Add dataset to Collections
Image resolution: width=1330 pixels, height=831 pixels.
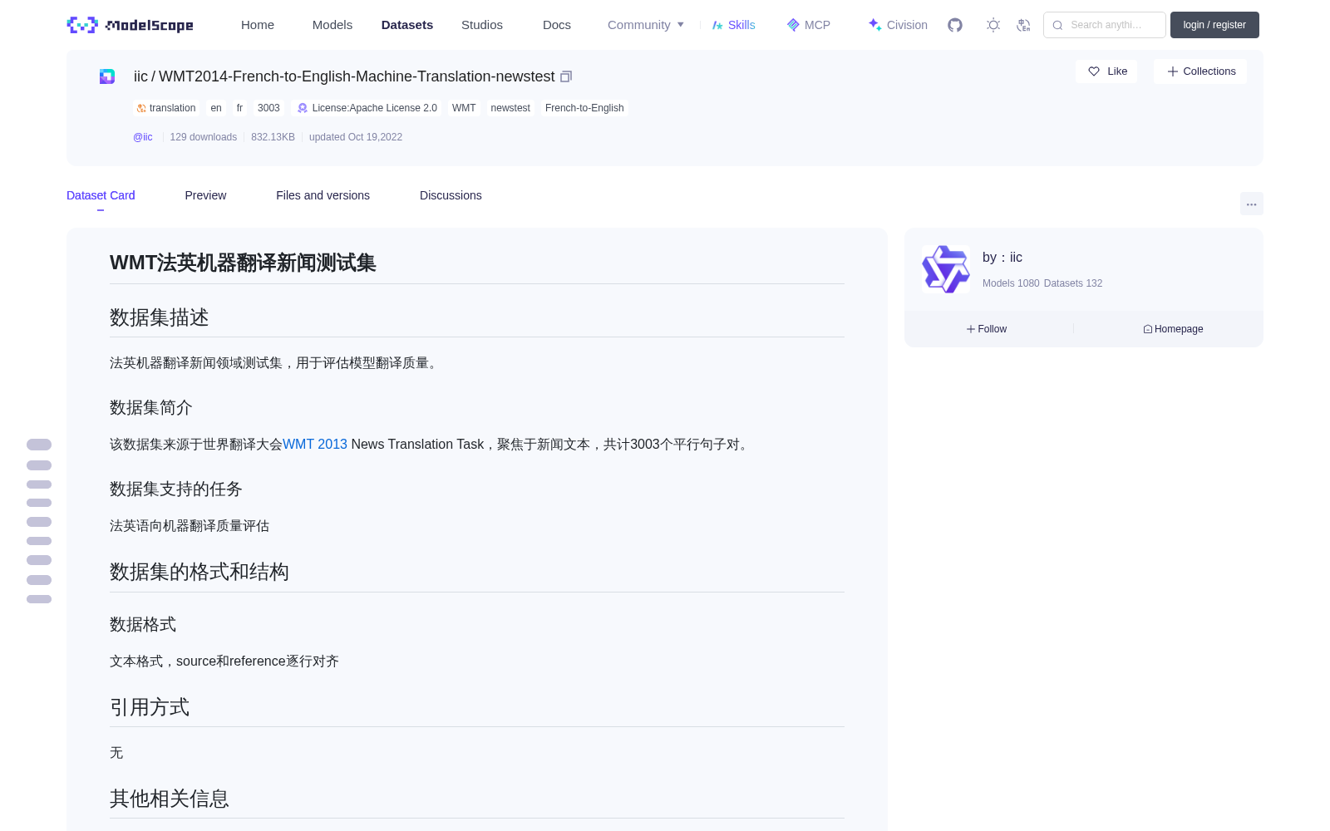(1200, 71)
